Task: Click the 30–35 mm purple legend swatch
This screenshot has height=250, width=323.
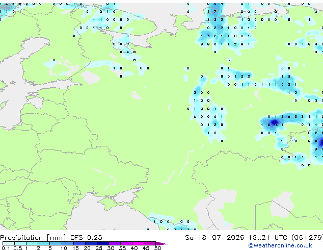Action: click(114, 243)
